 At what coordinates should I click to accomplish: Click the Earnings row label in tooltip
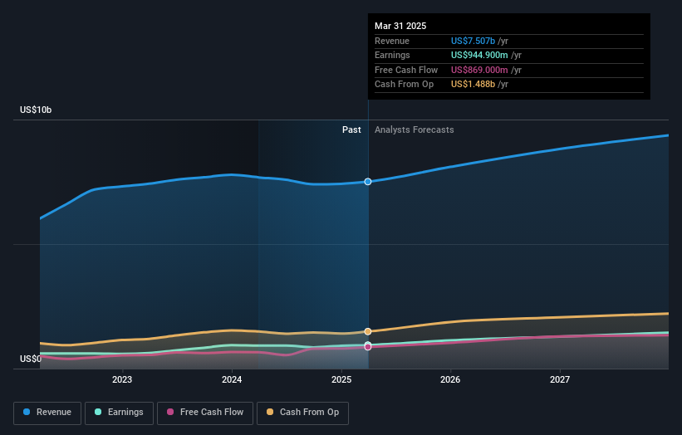click(x=392, y=55)
